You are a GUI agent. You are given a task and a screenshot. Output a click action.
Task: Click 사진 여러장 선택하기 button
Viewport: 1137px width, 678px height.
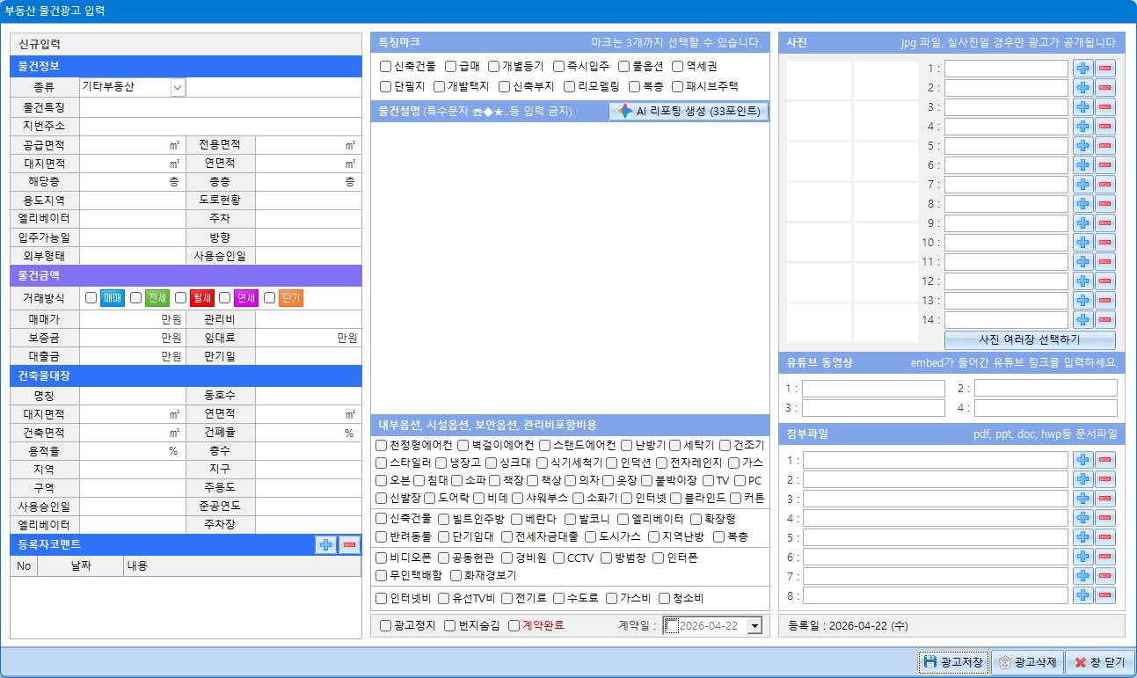1030,339
